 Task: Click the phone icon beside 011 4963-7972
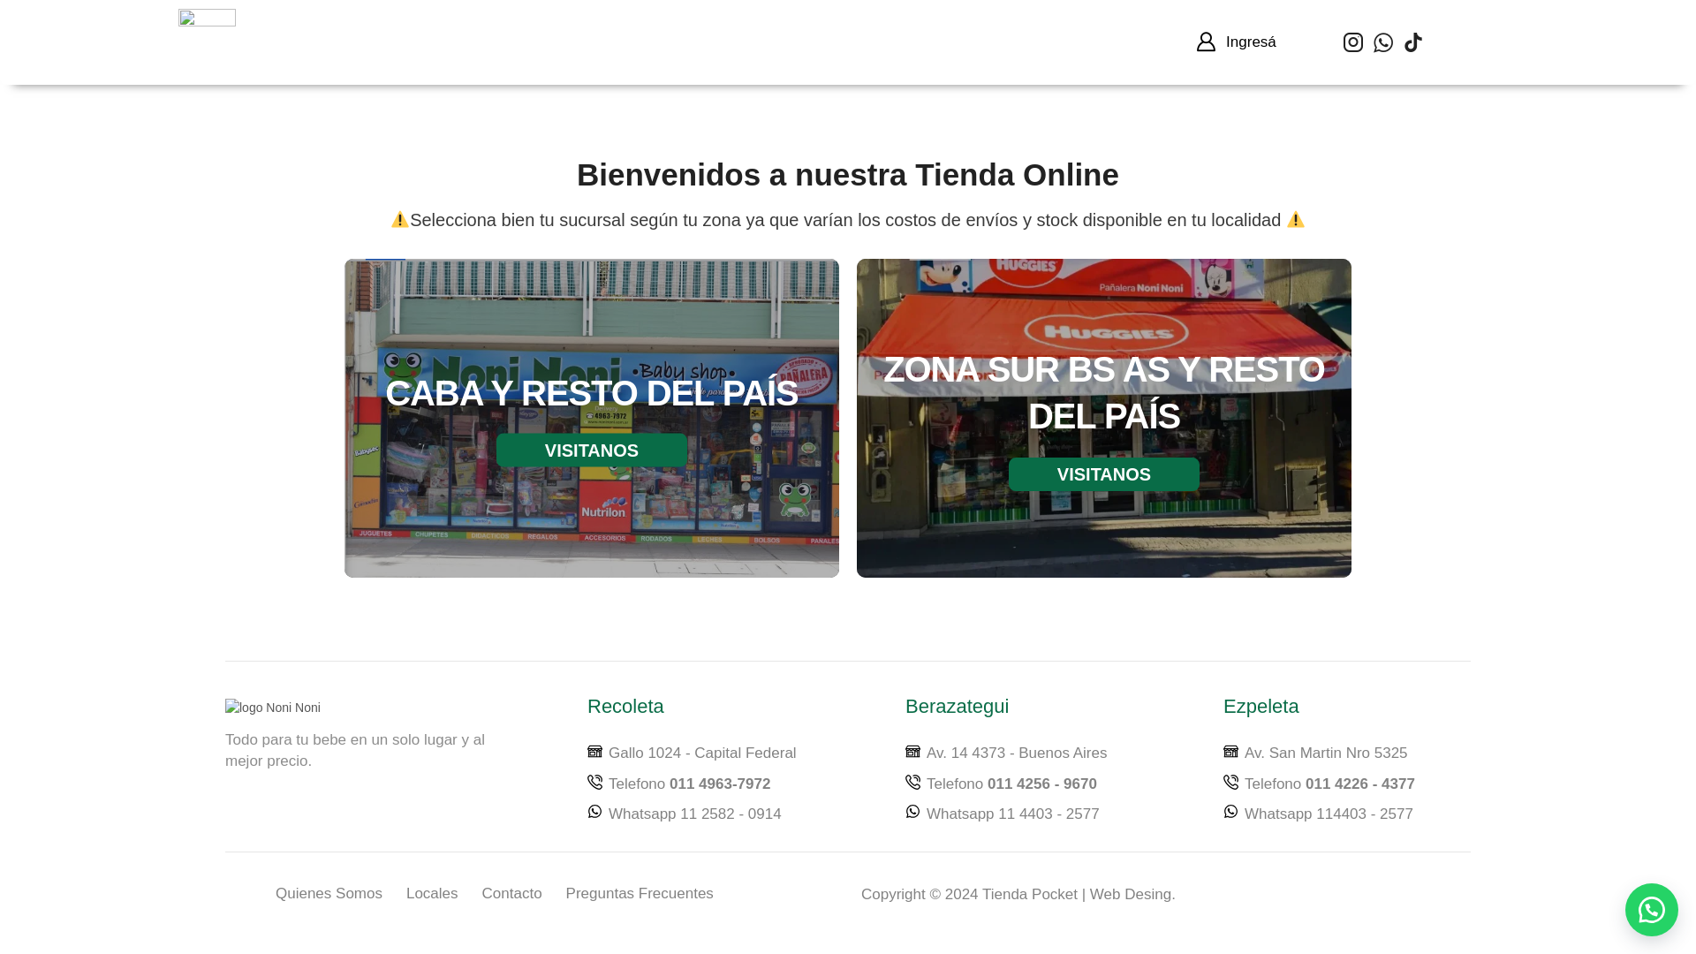(x=594, y=782)
